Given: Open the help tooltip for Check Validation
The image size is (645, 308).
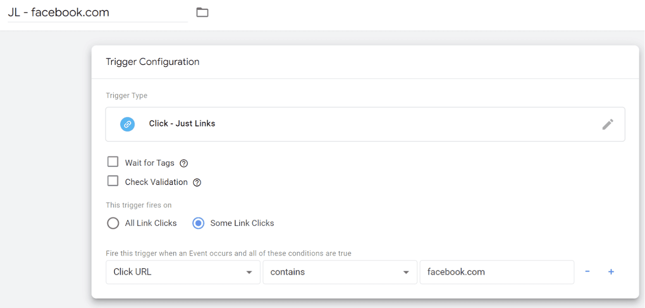Looking at the screenshot, I should [x=197, y=182].
